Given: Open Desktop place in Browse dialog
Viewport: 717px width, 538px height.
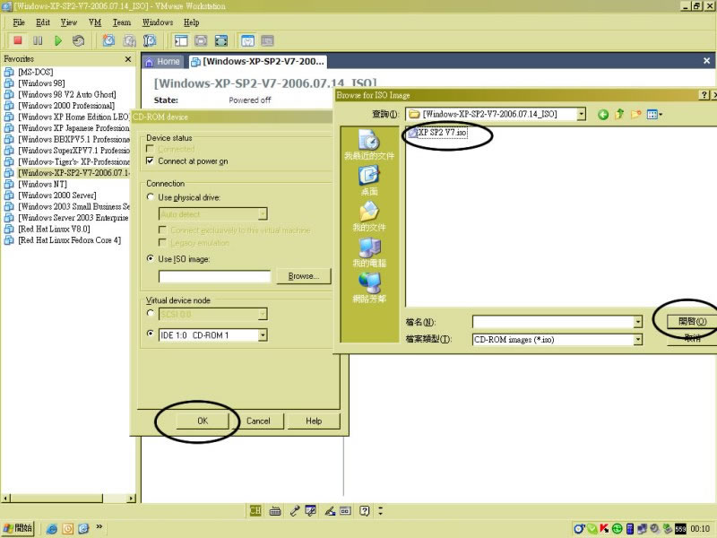Looking at the screenshot, I should pos(369,180).
